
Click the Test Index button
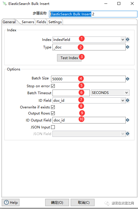point(69,58)
